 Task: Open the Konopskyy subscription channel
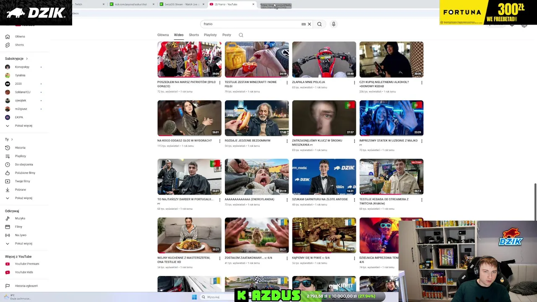tap(22, 67)
